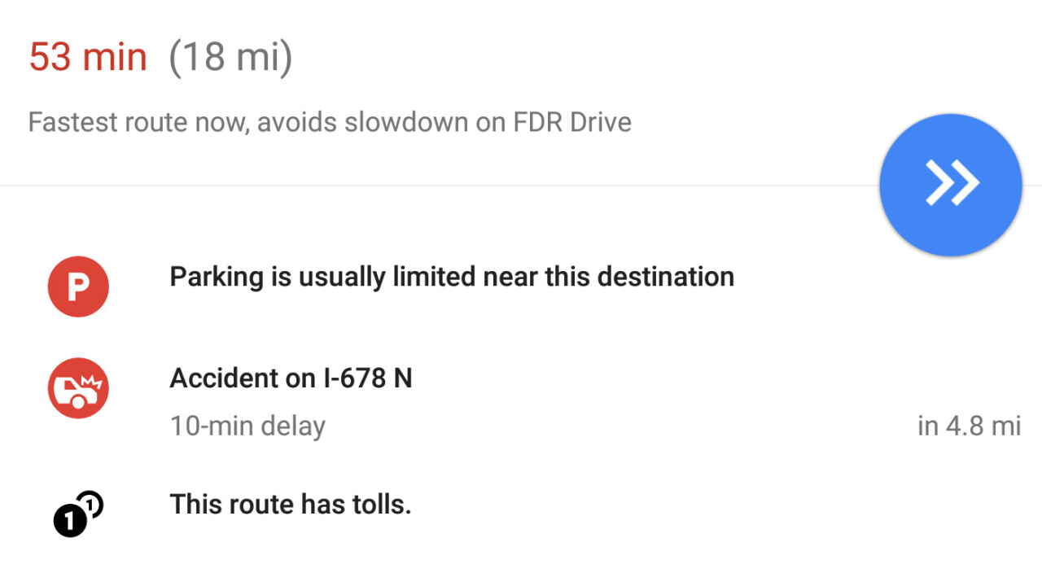Tap the blue double-chevron navigation button

pyautogui.click(x=950, y=185)
